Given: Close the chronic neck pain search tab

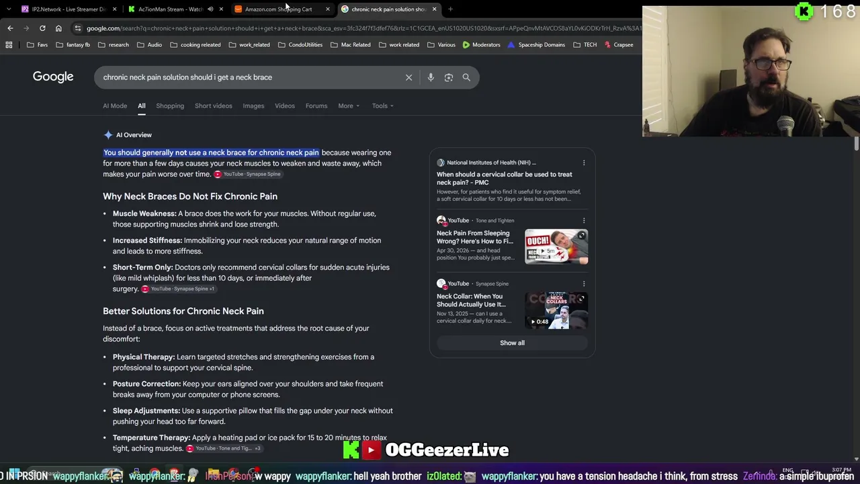Looking at the screenshot, I should pyautogui.click(x=434, y=9).
